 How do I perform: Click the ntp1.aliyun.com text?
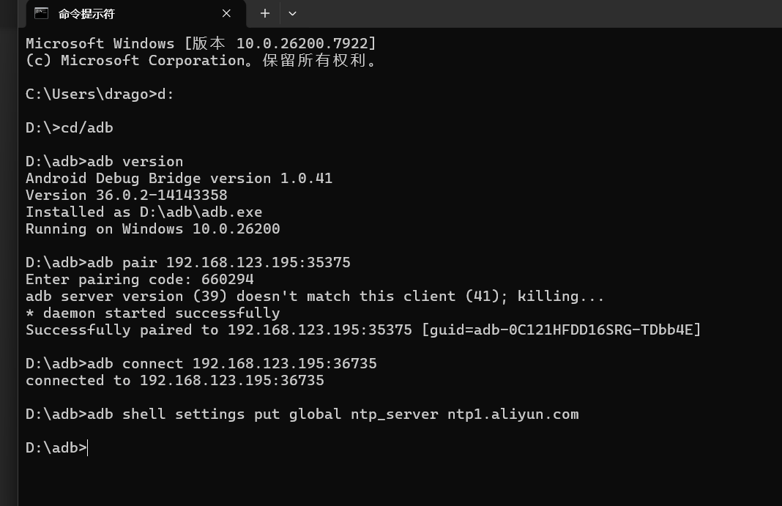point(513,414)
